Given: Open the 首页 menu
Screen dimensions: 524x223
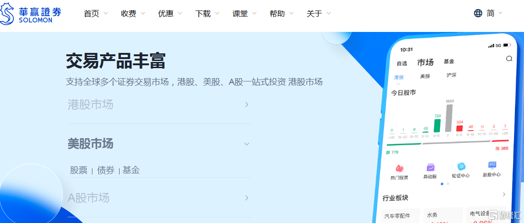Looking at the screenshot, I should [91, 13].
